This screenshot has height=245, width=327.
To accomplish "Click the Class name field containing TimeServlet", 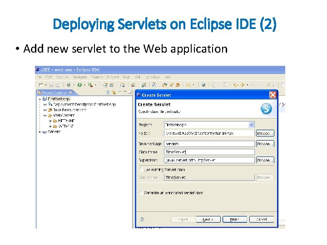I will click(209, 152).
